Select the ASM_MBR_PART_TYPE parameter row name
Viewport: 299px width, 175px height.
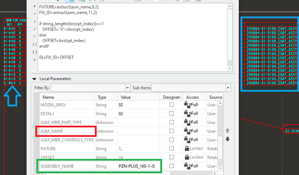[67, 122]
